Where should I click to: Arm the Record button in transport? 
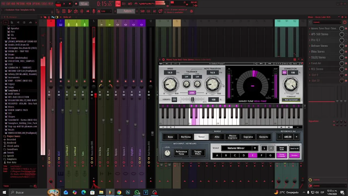pos(76,4)
